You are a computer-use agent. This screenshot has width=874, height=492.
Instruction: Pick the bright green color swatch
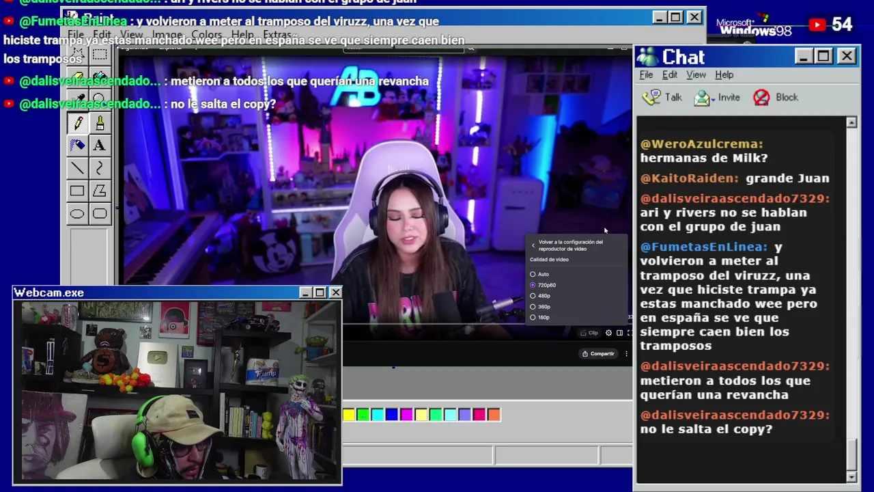pyautogui.click(x=363, y=414)
